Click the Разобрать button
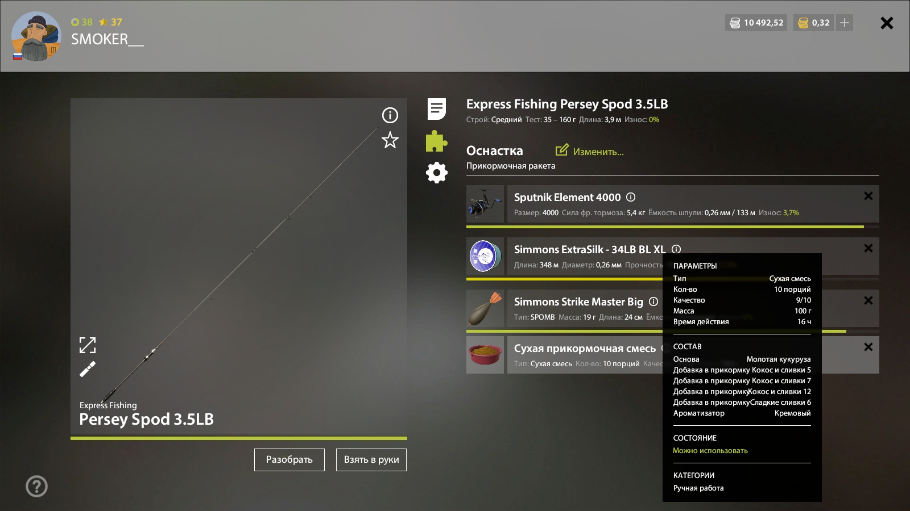The image size is (910, 511). coord(289,460)
